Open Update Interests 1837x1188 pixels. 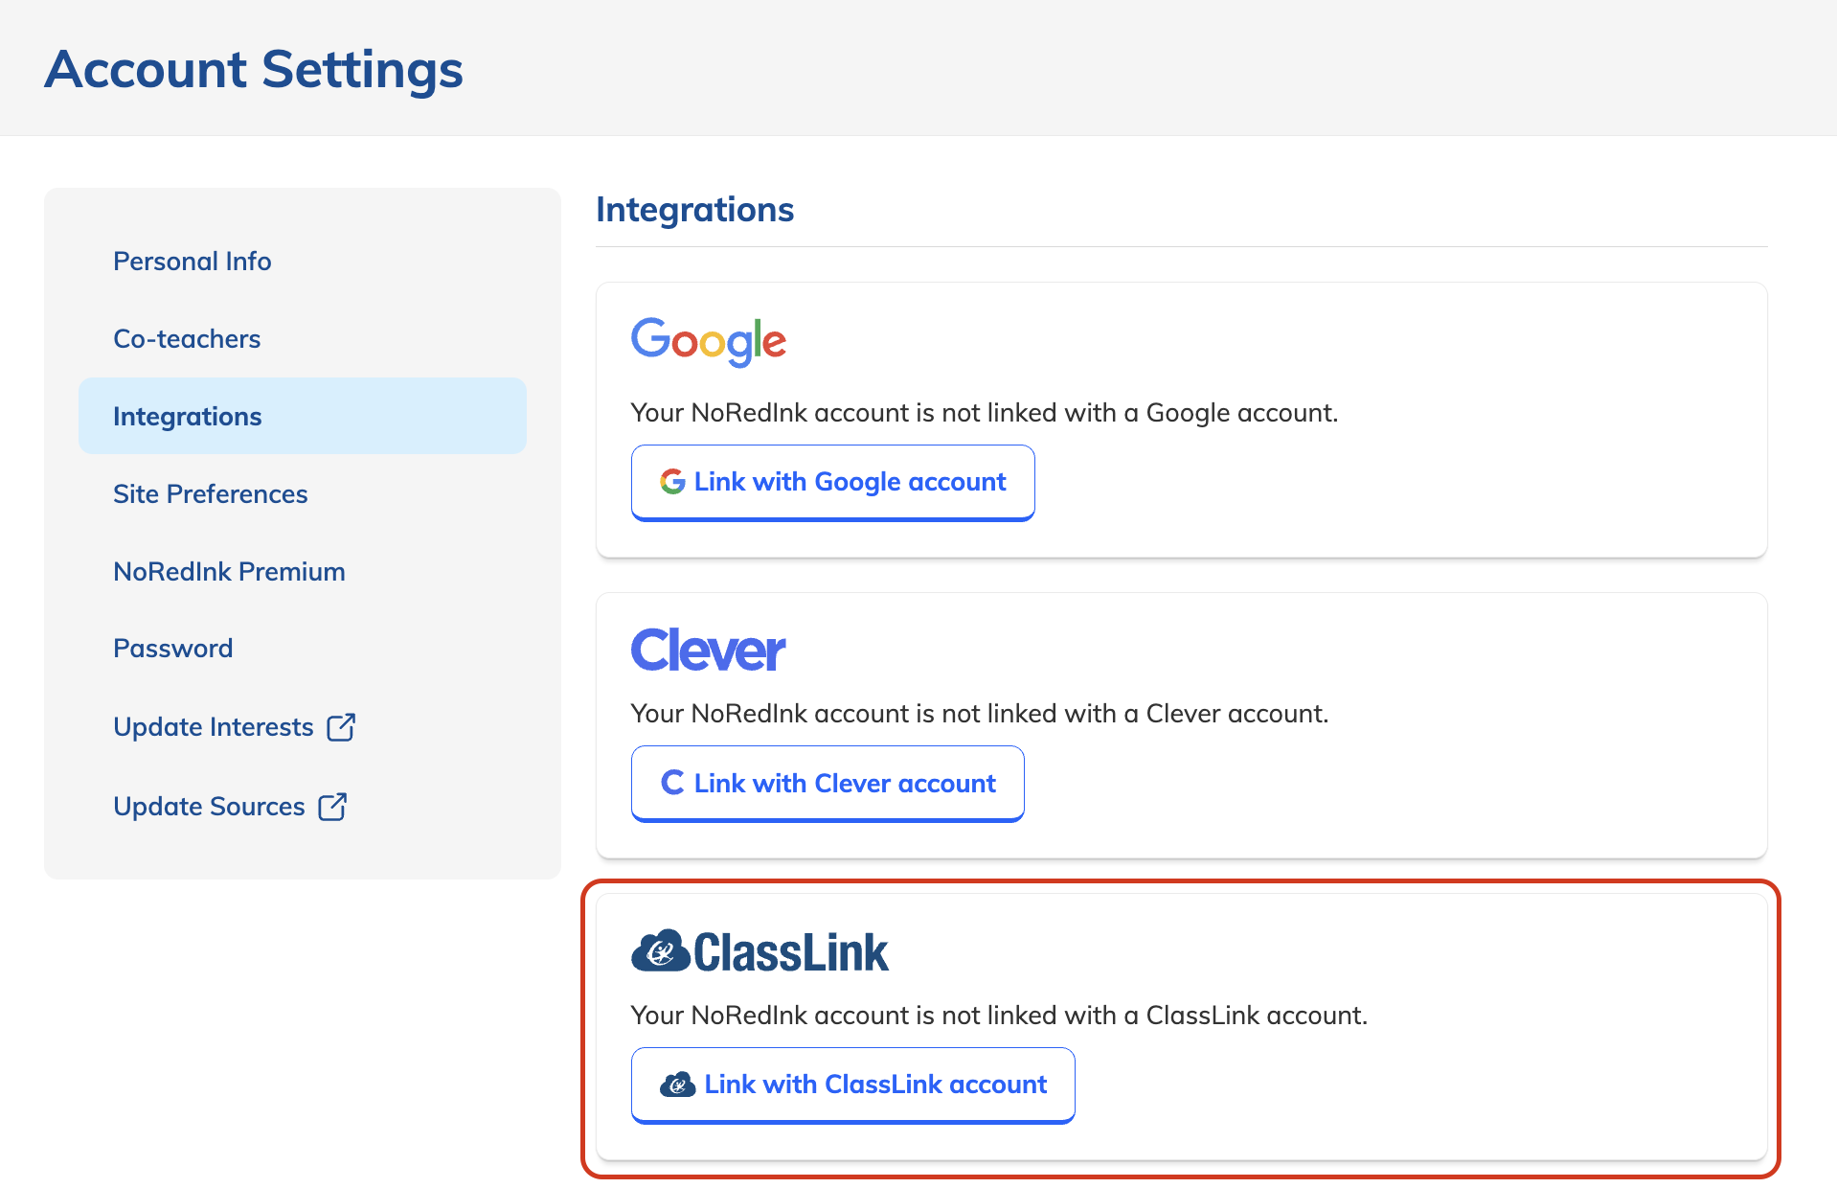click(213, 726)
